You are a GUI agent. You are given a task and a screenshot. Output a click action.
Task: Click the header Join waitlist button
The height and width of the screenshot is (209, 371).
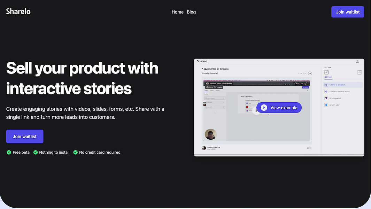click(x=348, y=12)
